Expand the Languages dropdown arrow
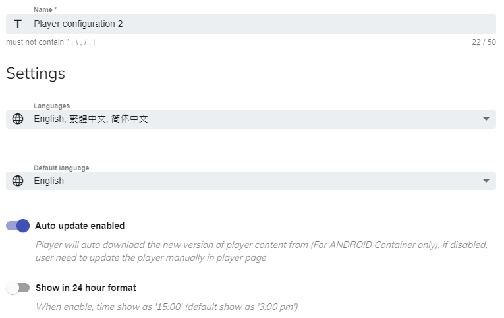 pyautogui.click(x=486, y=119)
